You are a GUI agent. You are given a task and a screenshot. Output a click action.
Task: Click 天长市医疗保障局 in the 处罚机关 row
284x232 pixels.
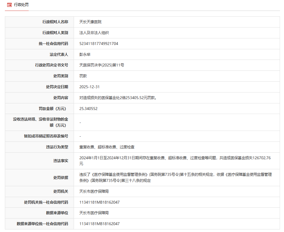[x=94, y=191]
